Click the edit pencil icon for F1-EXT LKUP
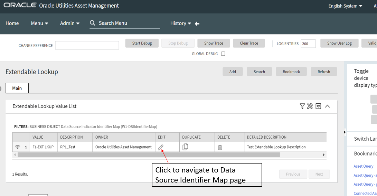This screenshot has width=377, height=196. coord(161,147)
